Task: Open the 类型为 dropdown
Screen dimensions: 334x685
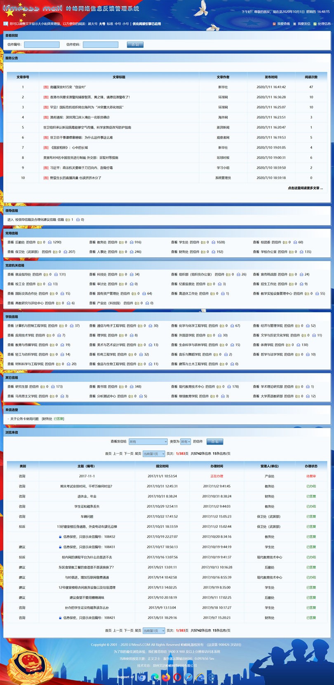Action: (x=186, y=442)
